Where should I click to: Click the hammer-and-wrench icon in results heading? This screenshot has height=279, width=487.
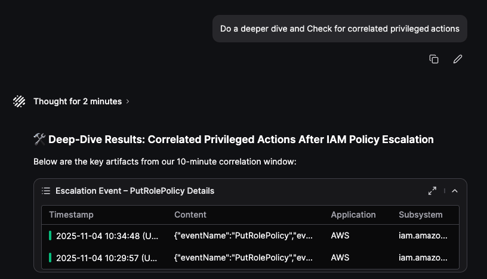(x=39, y=139)
